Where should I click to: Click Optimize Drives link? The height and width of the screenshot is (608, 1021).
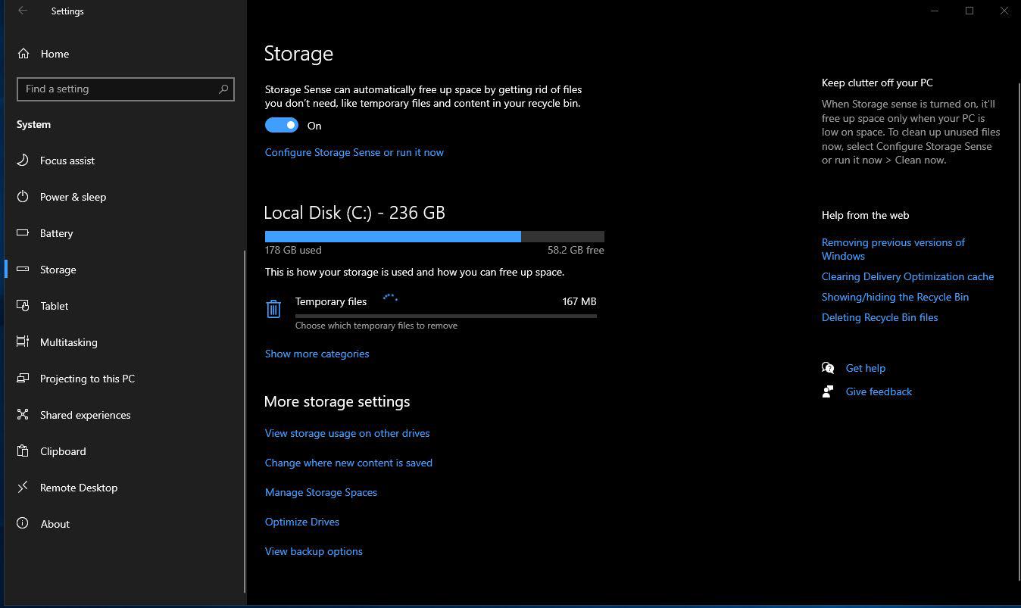301,522
